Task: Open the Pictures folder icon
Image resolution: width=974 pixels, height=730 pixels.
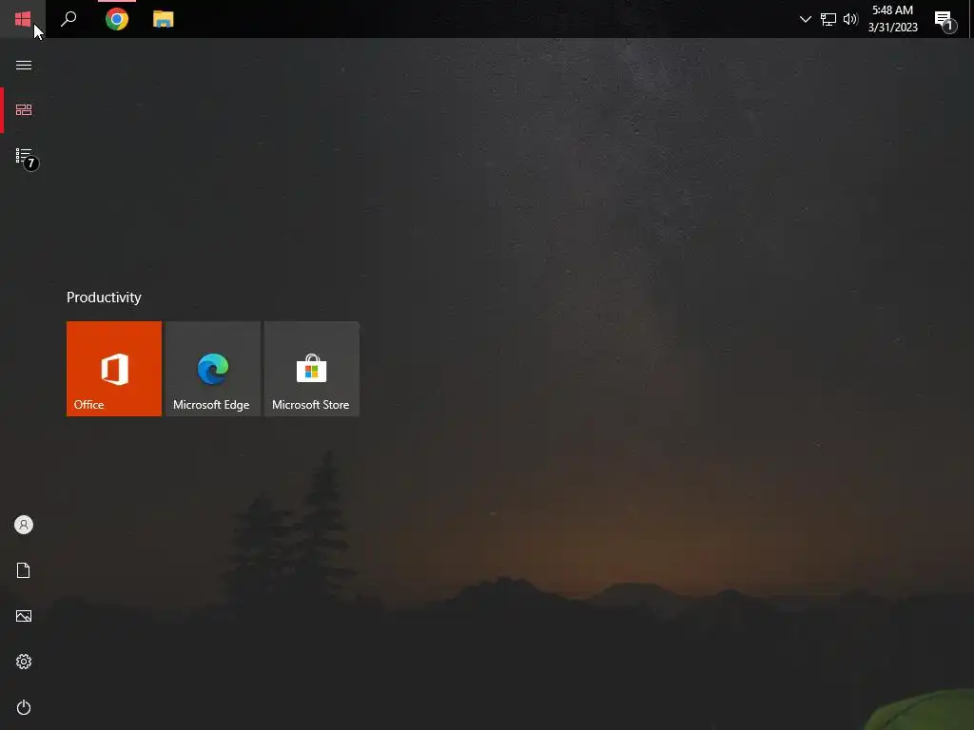Action: tap(24, 616)
